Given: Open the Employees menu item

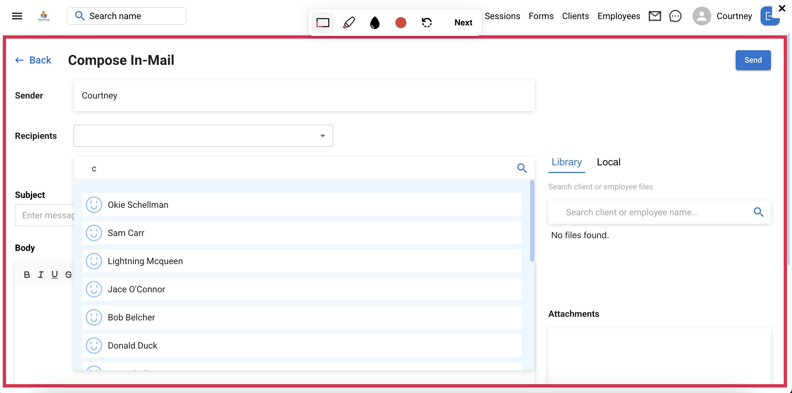Looking at the screenshot, I should 619,16.
